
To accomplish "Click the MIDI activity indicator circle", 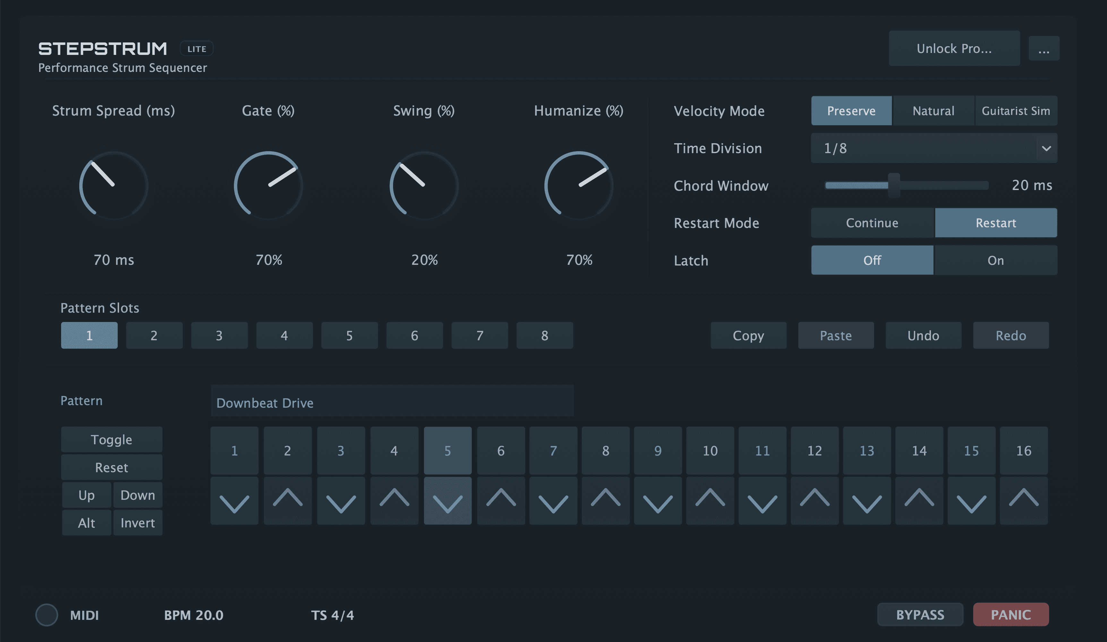I will coord(47,615).
